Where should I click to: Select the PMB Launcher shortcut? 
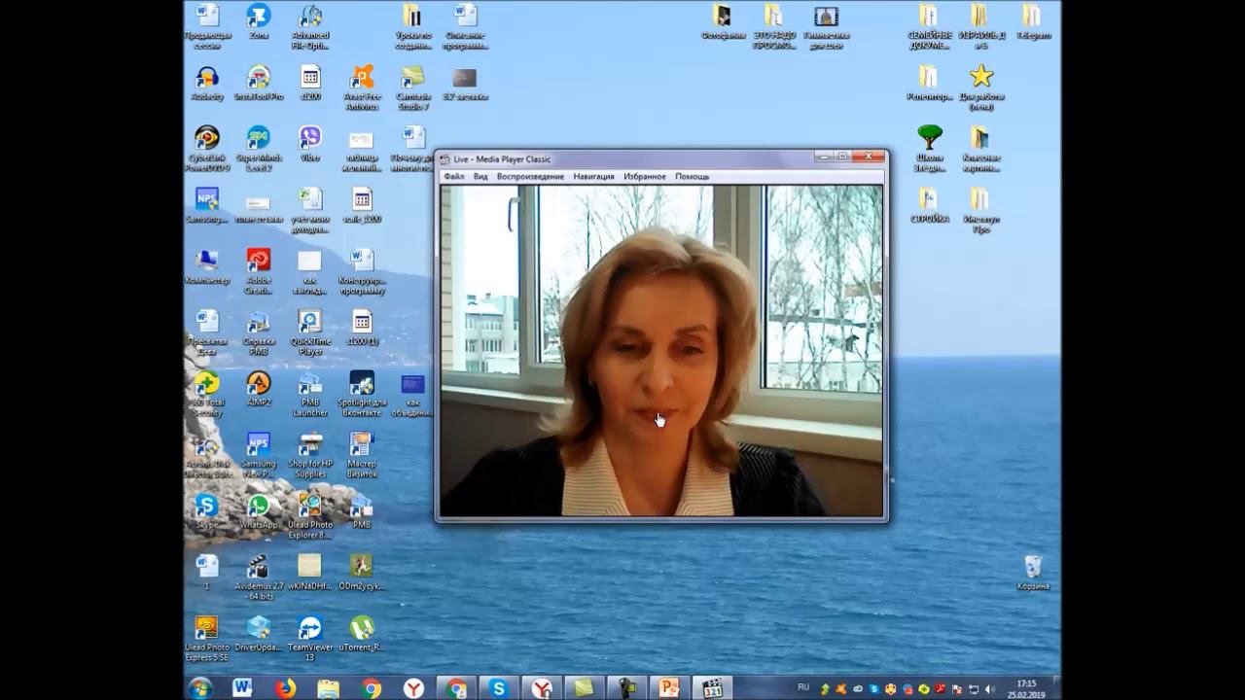[310, 394]
